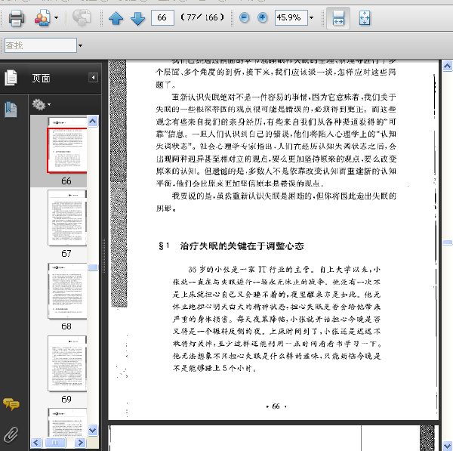
Task: Open the zoom percentage dropdown arrow
Action: point(311,17)
